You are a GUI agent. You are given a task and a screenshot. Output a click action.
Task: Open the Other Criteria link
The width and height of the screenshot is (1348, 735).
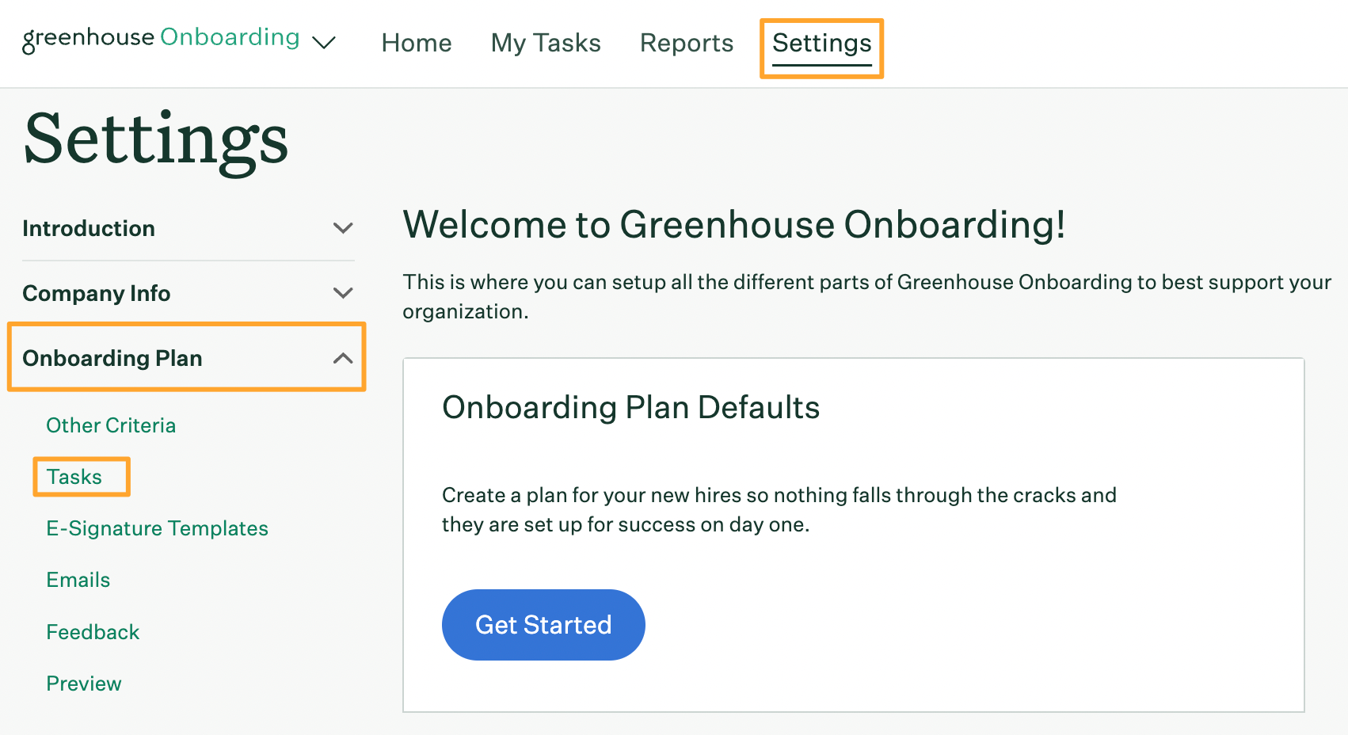[x=111, y=425]
